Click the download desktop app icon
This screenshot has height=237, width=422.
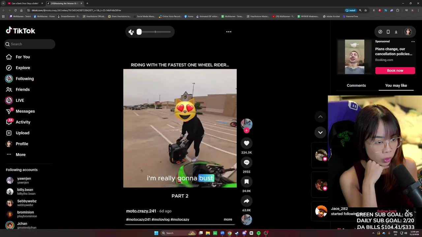point(396,32)
